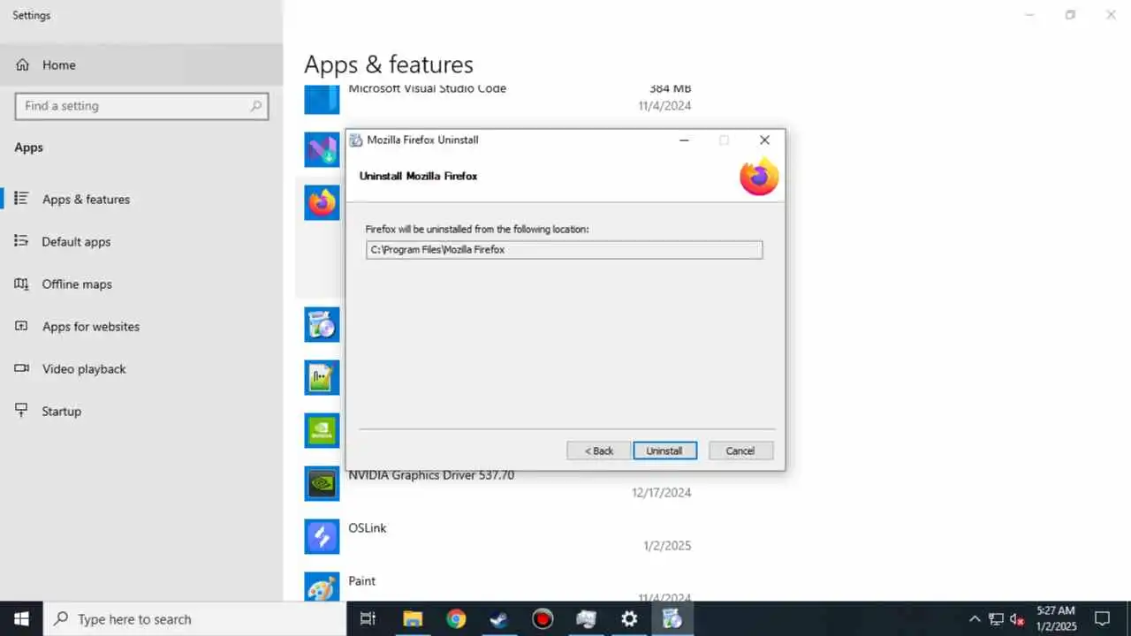
Task: Click the muted volume icon in the tray
Action: tap(1017, 619)
